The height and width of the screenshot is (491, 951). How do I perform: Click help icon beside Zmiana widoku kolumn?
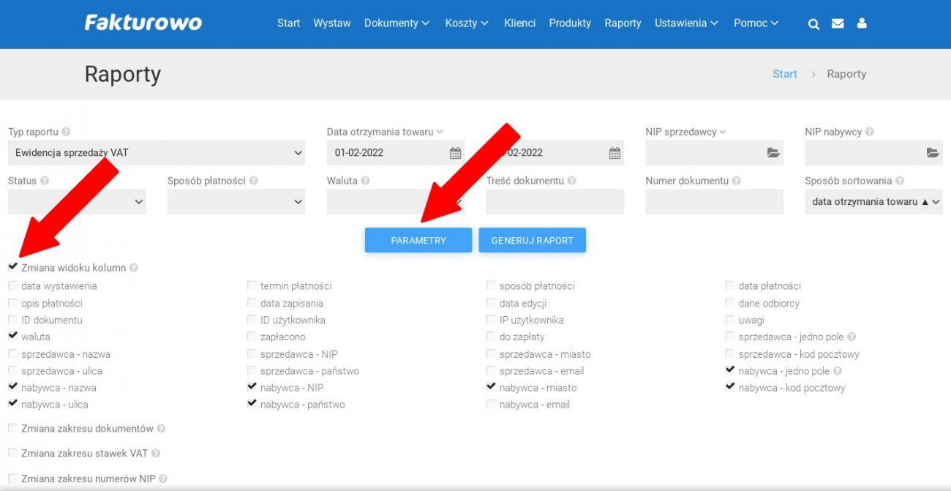[x=134, y=268]
